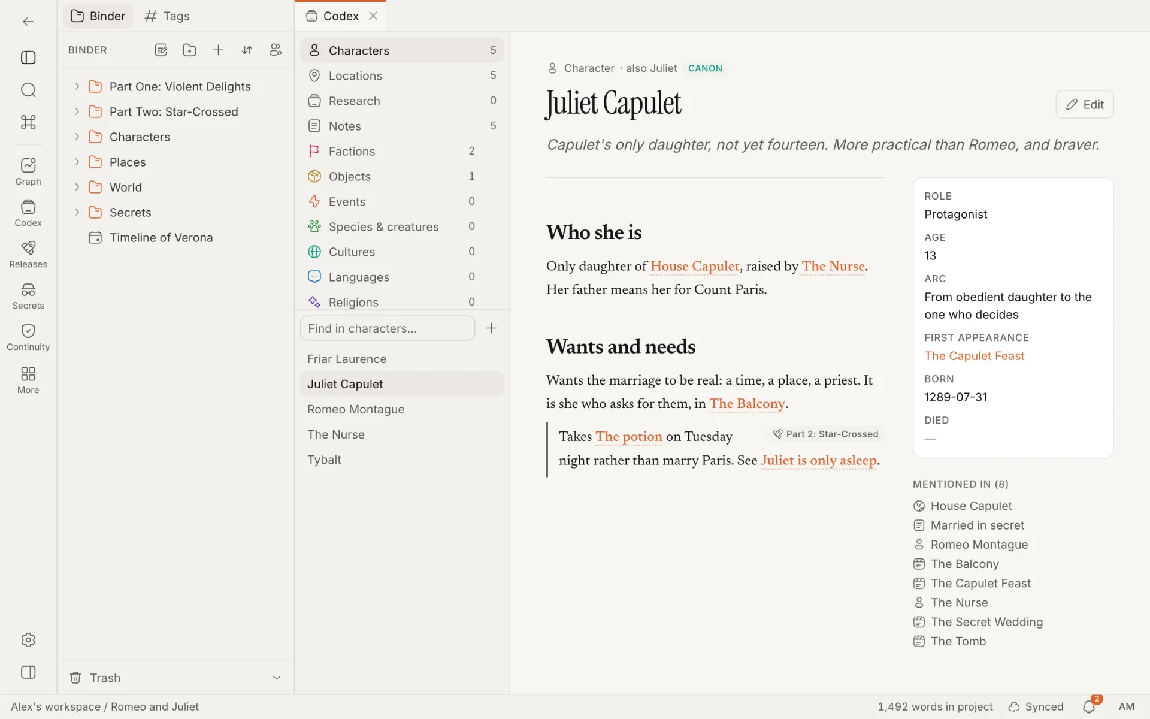Viewport: 1150px width, 719px height.
Task: Expand Part One: Violent Delights folder
Action: tap(77, 86)
